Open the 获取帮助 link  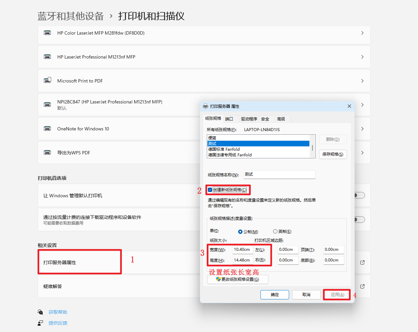click(58, 312)
